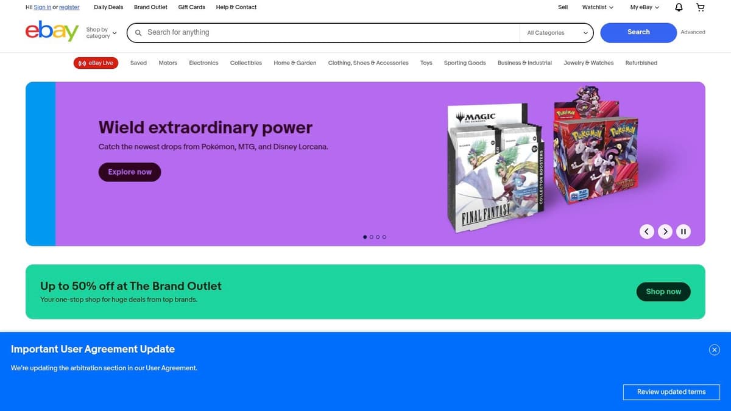731x411 pixels.
Task: Click the Sell link
Action: [x=563, y=7]
